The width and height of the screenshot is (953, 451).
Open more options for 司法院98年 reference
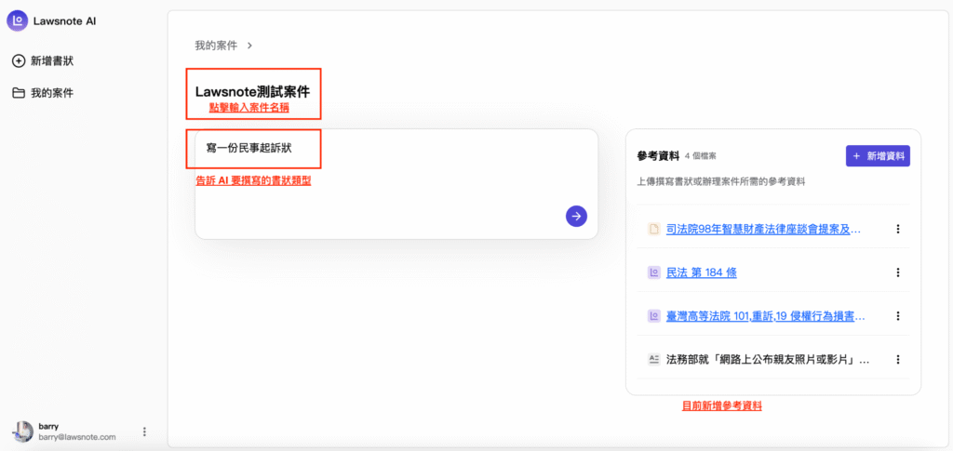[898, 229]
